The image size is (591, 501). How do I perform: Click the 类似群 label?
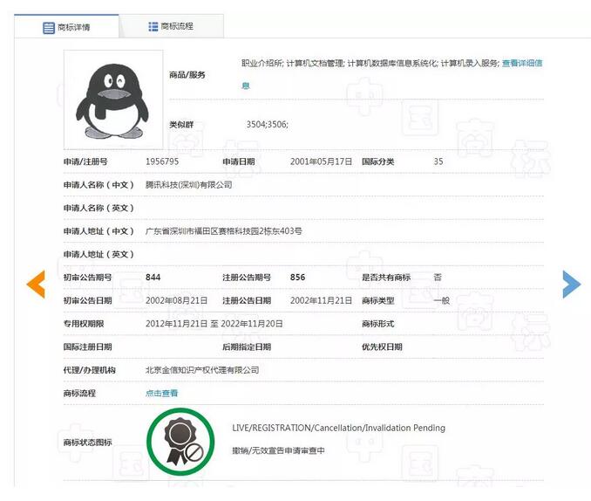pos(181,125)
